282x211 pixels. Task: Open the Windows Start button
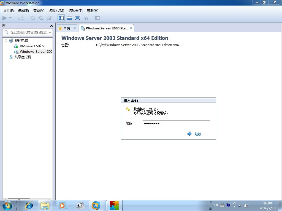coord(7,206)
